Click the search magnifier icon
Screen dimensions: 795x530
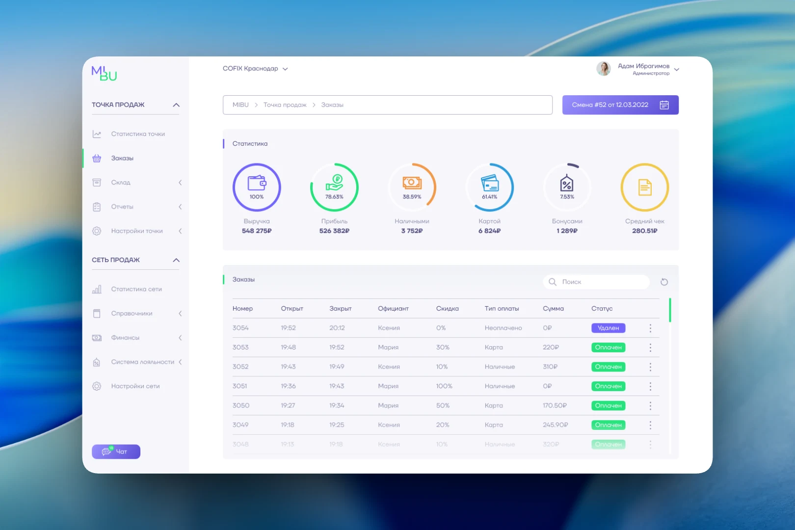(552, 282)
